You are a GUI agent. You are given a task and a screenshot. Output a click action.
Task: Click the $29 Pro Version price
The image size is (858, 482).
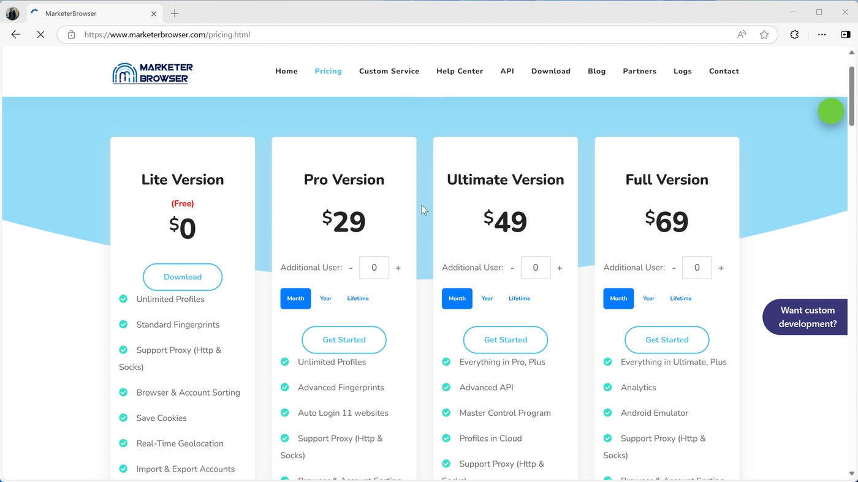[344, 222]
